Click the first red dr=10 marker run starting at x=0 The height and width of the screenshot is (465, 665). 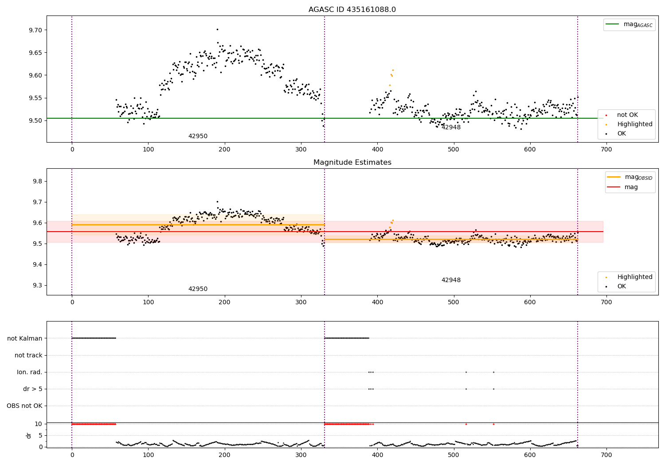coord(94,424)
